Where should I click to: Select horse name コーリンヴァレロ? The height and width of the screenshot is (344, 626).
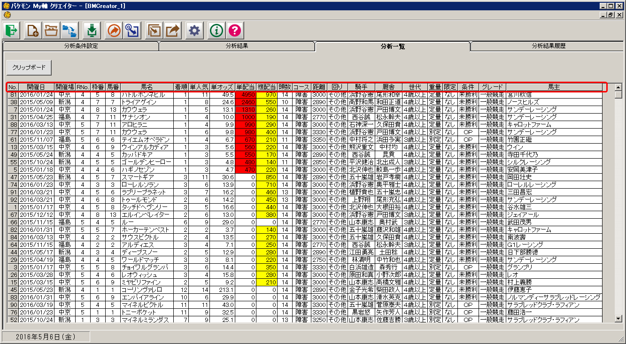tap(147, 290)
